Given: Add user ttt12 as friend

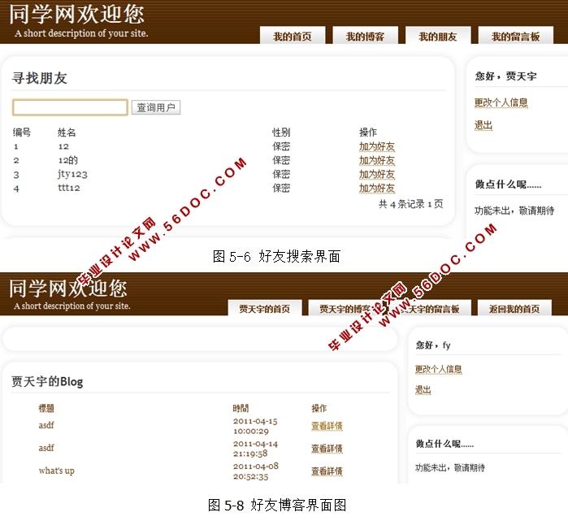Looking at the screenshot, I should click(377, 189).
